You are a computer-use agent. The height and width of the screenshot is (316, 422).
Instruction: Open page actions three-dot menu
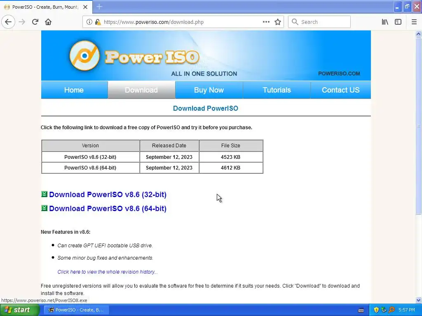[x=266, y=22]
